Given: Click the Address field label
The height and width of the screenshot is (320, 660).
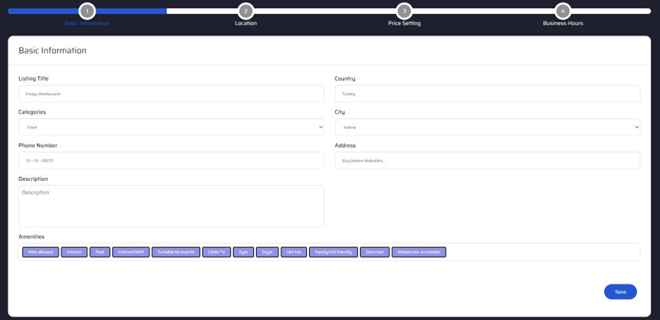Looking at the screenshot, I should (x=345, y=145).
